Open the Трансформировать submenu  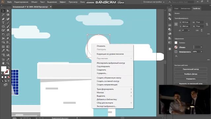click(x=113, y=89)
